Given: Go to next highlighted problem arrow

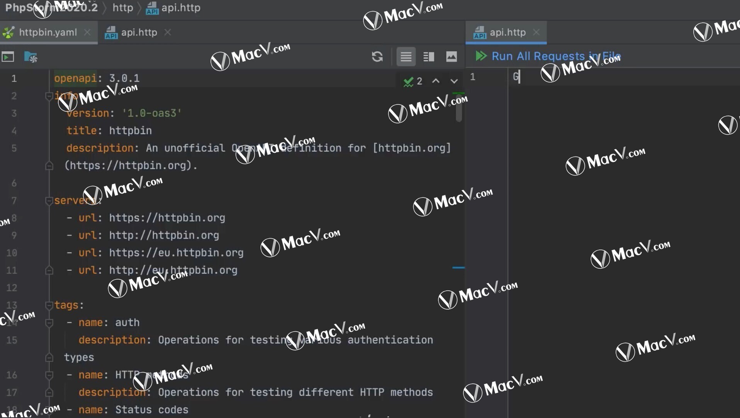Looking at the screenshot, I should [454, 81].
